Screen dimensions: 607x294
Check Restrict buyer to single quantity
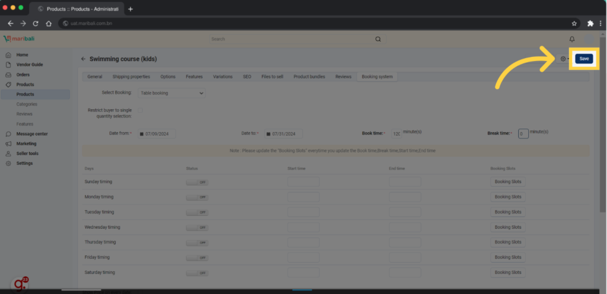(140, 110)
